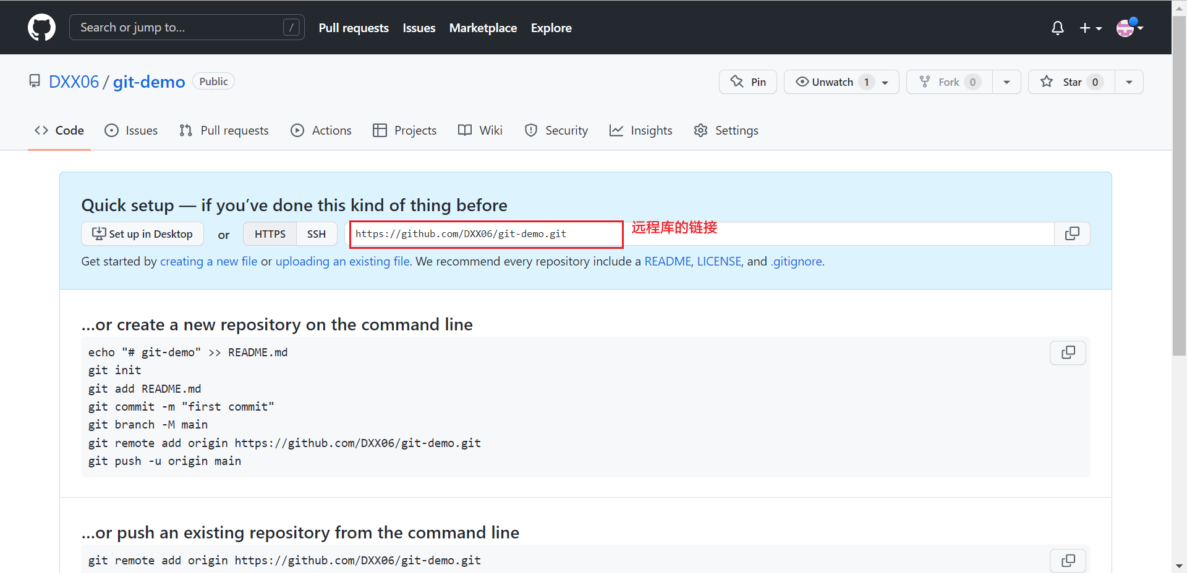Open the LICENSE link
This screenshot has width=1187, height=573.
[719, 261]
